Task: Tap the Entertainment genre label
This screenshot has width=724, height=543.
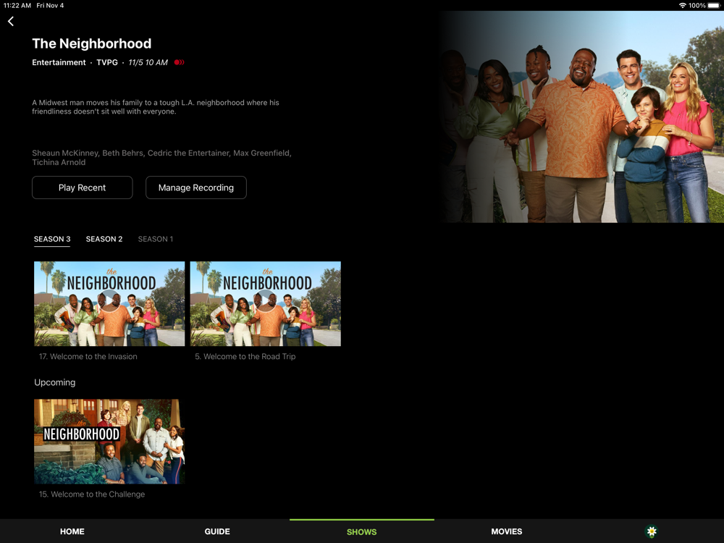Action: 59,62
